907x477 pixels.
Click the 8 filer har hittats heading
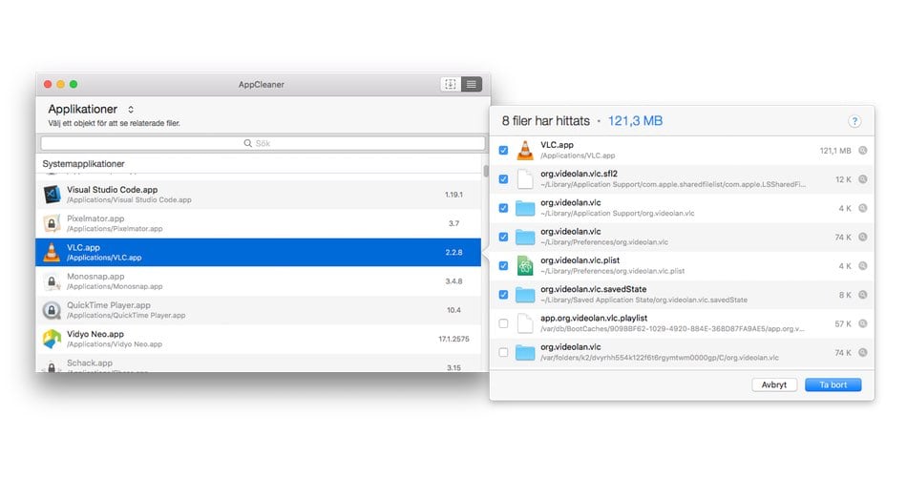[x=545, y=121]
